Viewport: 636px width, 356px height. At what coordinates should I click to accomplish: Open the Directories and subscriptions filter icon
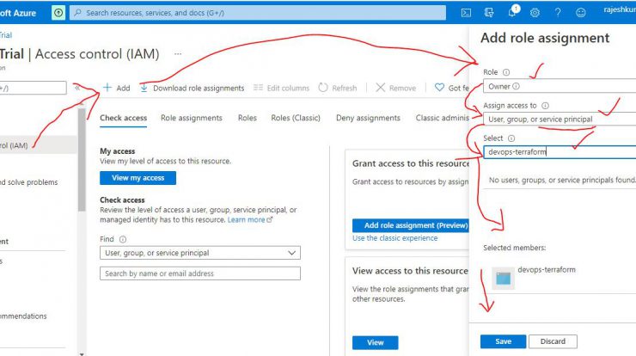click(x=489, y=13)
